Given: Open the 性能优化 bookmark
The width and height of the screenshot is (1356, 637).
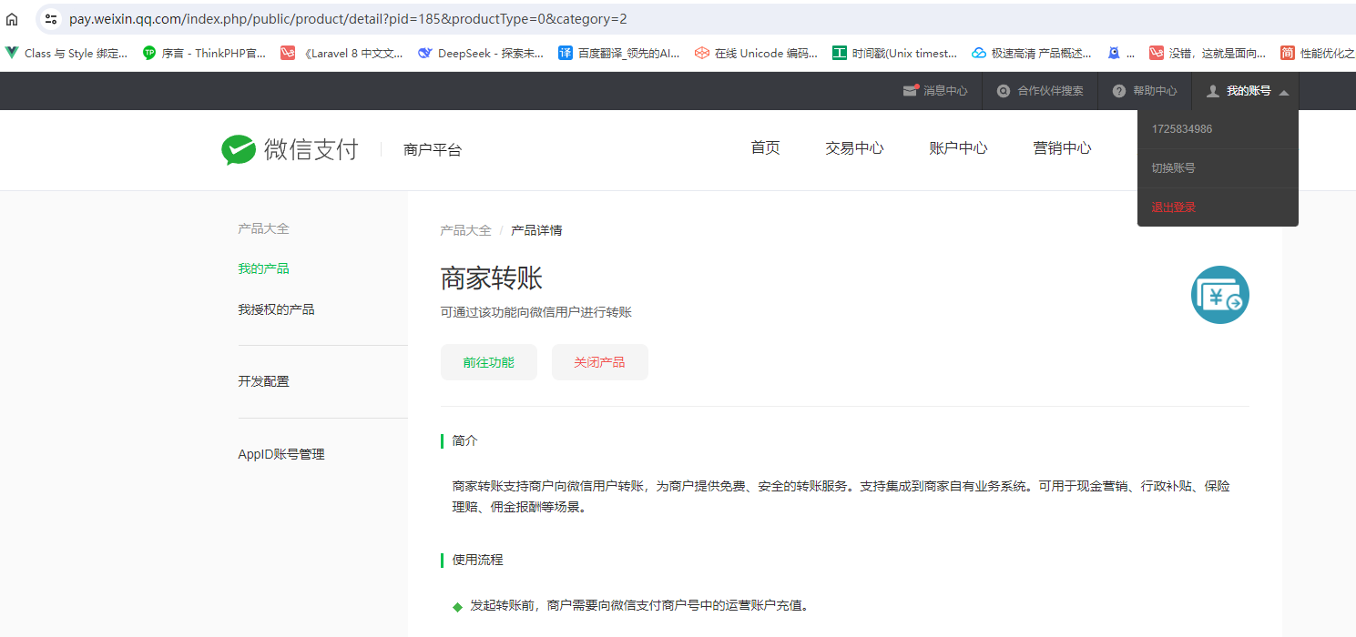Looking at the screenshot, I should click(1318, 53).
